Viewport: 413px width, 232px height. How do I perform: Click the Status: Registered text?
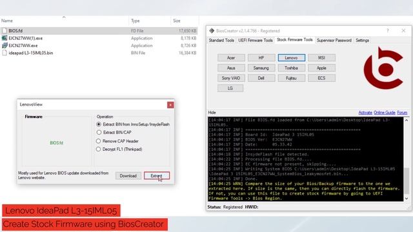pyautogui.click(x=225, y=207)
